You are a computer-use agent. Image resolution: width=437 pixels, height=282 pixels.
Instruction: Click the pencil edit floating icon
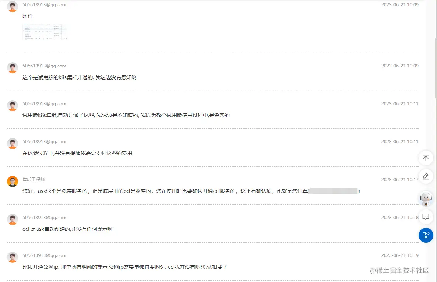click(426, 176)
